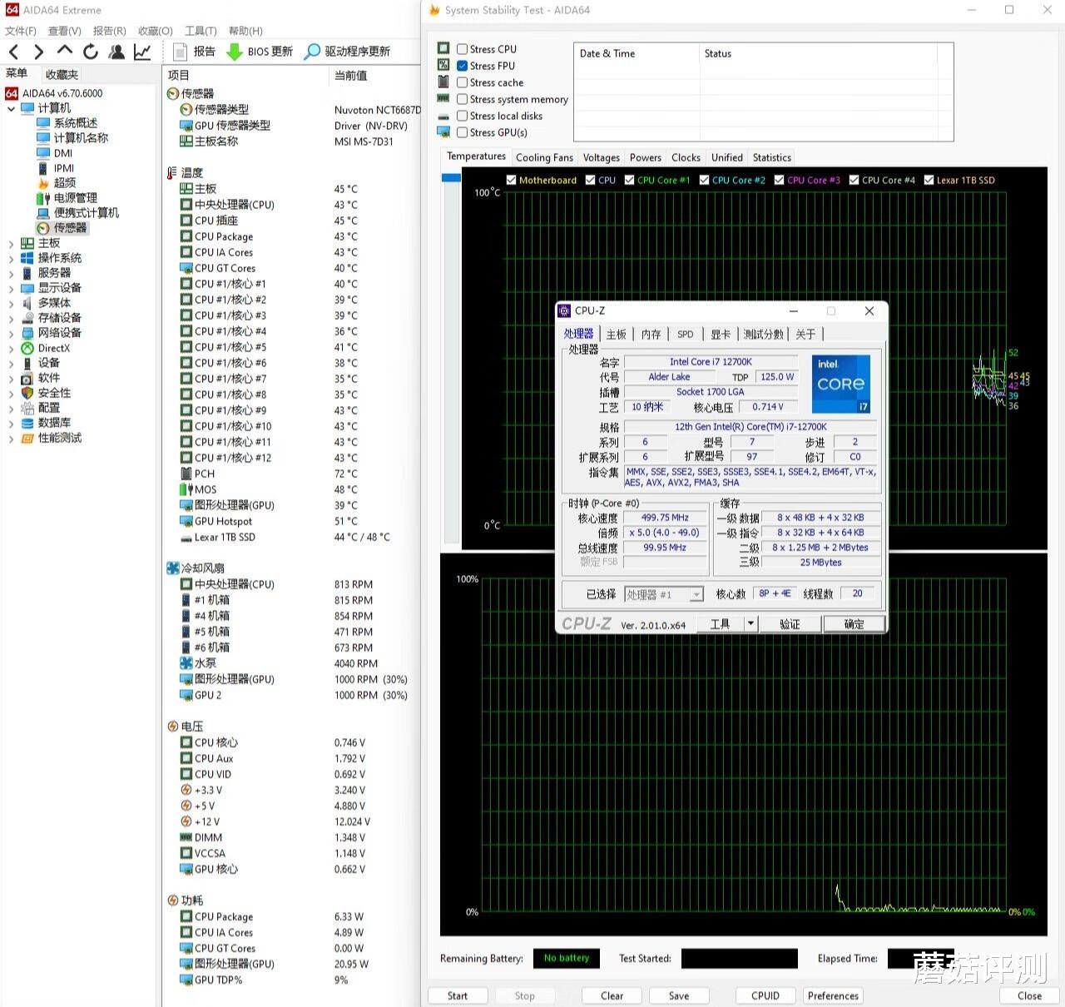Switch to the Cooling Fans tab

click(x=544, y=157)
